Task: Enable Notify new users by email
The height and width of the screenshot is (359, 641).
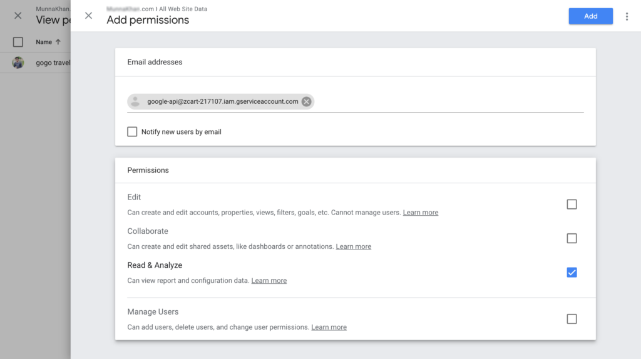Action: click(x=132, y=132)
